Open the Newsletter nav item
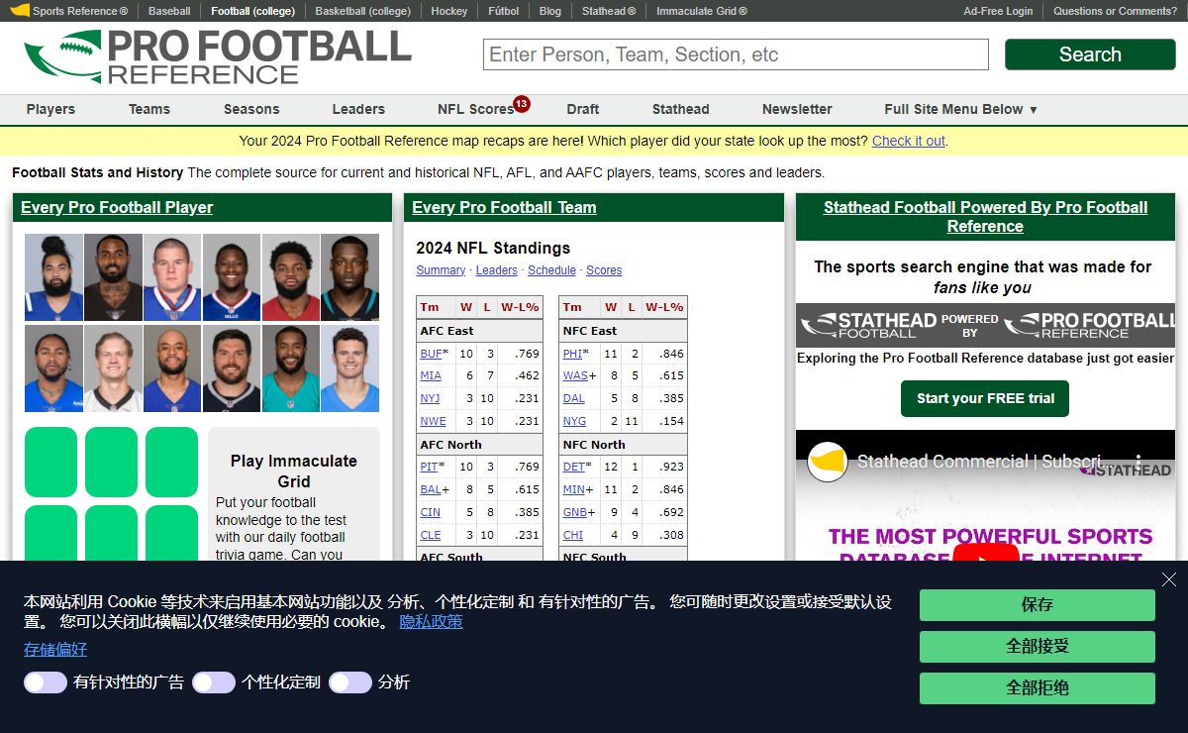 [x=797, y=109]
